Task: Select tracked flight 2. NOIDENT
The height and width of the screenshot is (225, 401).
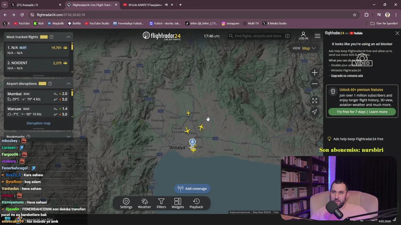Action: [38, 65]
